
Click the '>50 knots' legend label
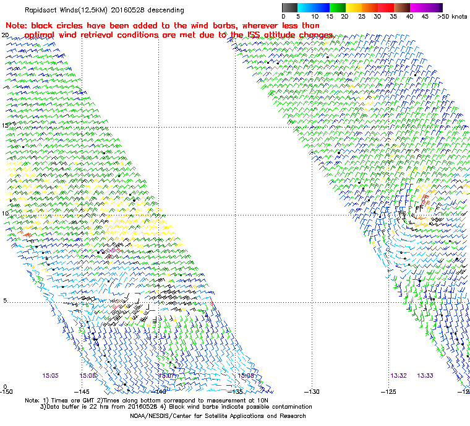(x=452, y=17)
